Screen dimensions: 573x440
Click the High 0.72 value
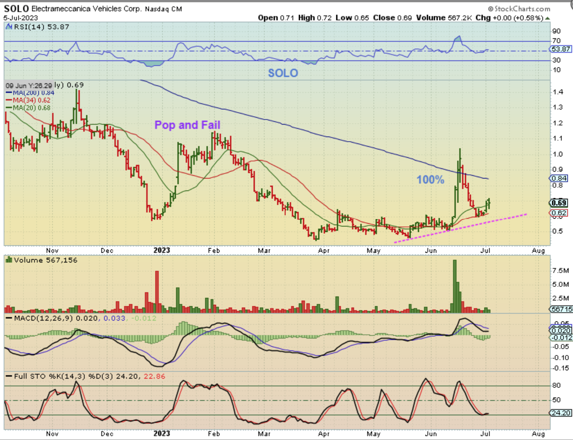tap(315, 18)
